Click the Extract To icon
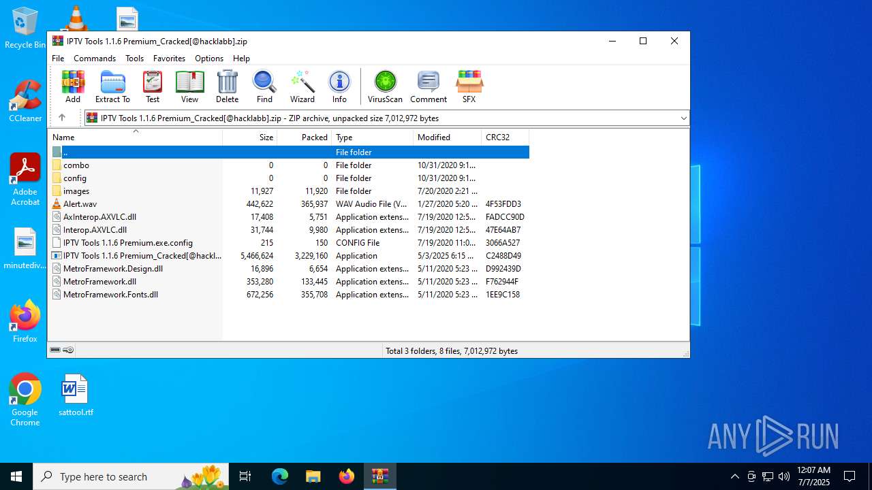This screenshot has height=490, width=872. tap(112, 86)
